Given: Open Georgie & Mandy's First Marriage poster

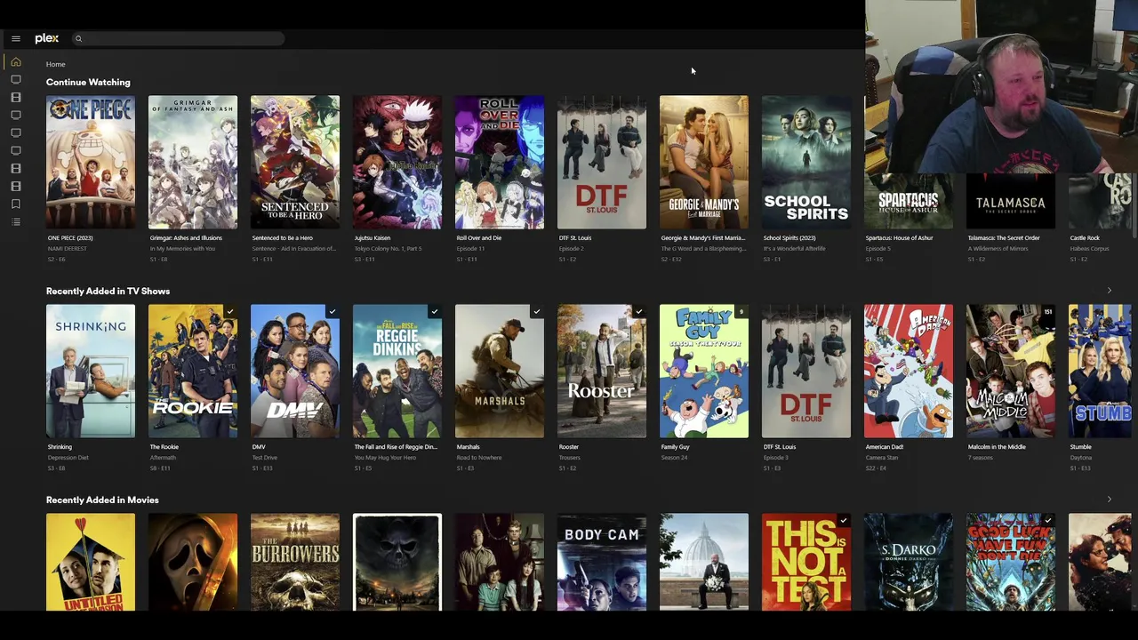Looking at the screenshot, I should click(x=704, y=162).
